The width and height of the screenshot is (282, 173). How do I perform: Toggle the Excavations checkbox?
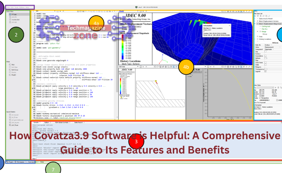265,56
